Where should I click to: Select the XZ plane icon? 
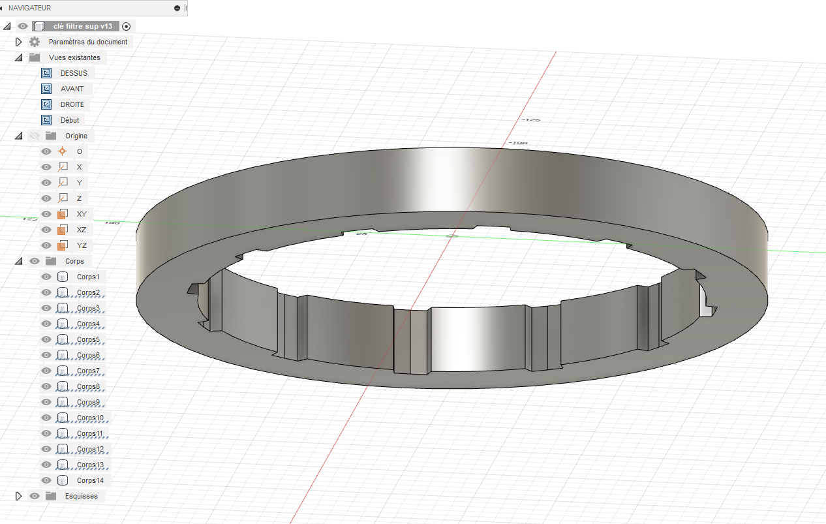coord(63,230)
